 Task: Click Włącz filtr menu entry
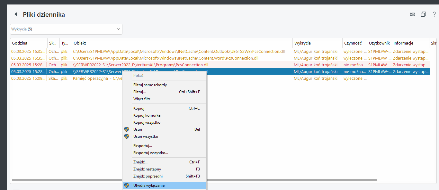point(142,99)
